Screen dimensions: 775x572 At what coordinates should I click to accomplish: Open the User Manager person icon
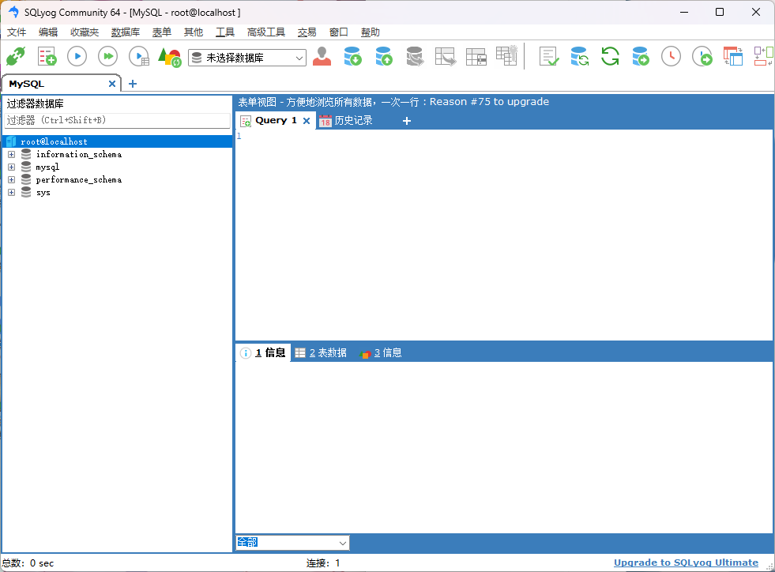pyautogui.click(x=322, y=57)
